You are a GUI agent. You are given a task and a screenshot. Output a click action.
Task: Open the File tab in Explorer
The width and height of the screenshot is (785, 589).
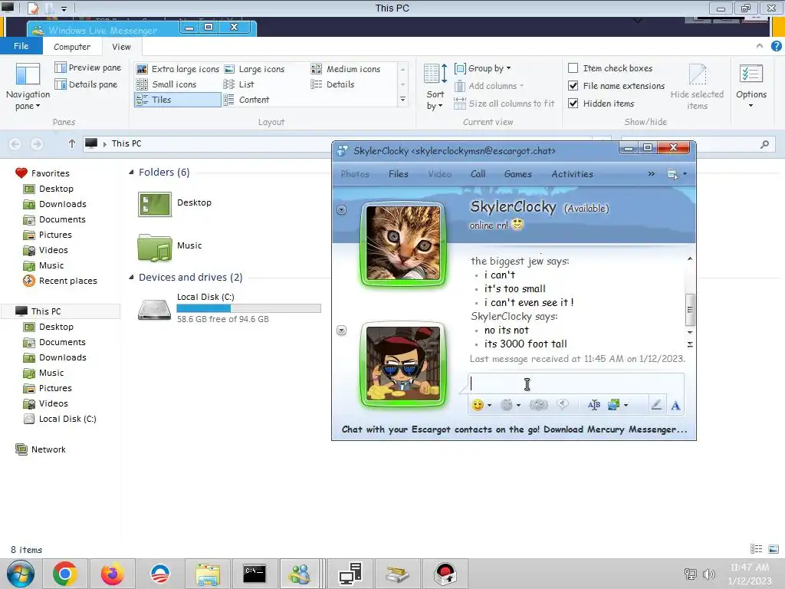pos(21,46)
